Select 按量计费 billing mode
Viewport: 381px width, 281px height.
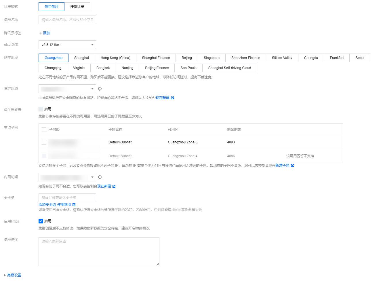click(77, 7)
